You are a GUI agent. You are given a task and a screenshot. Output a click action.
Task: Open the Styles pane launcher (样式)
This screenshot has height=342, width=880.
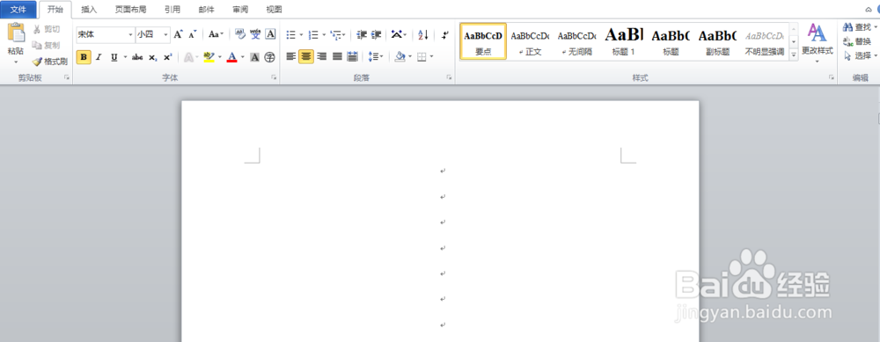[832, 78]
